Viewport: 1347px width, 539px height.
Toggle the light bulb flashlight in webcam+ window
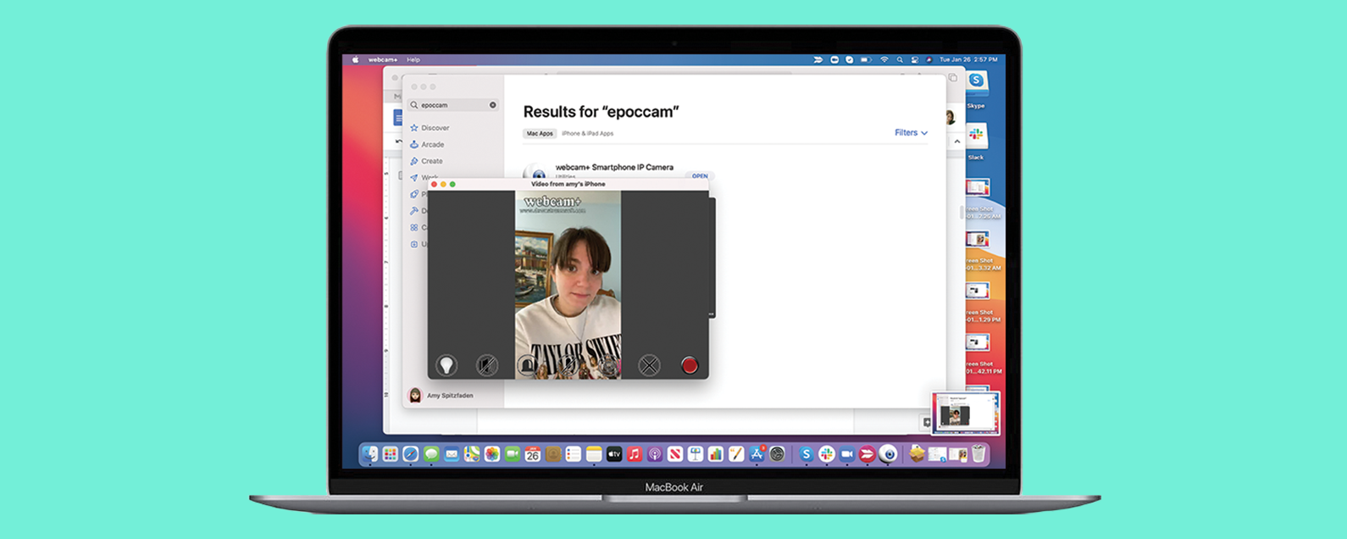click(x=446, y=365)
